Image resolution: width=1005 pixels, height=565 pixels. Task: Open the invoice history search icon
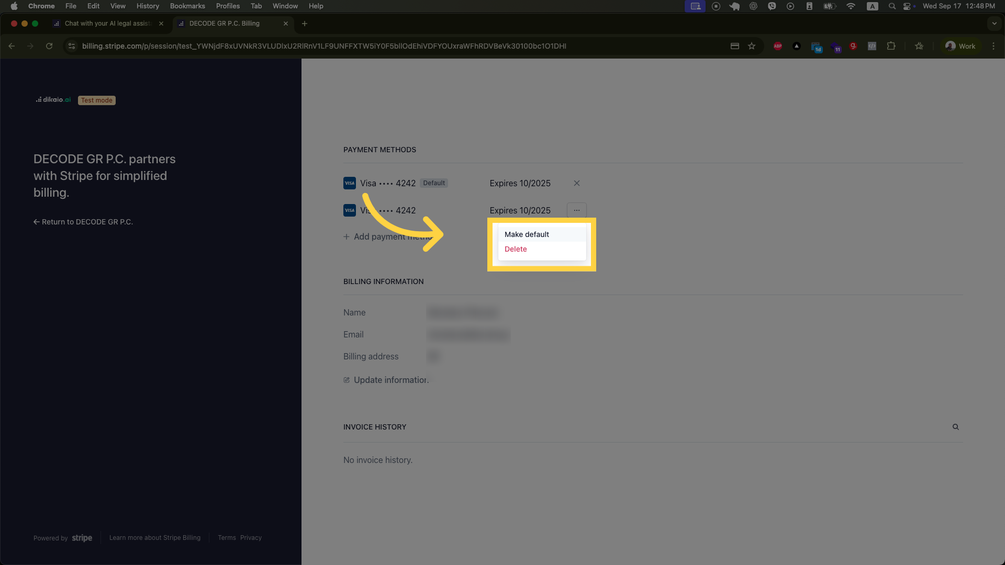956,427
